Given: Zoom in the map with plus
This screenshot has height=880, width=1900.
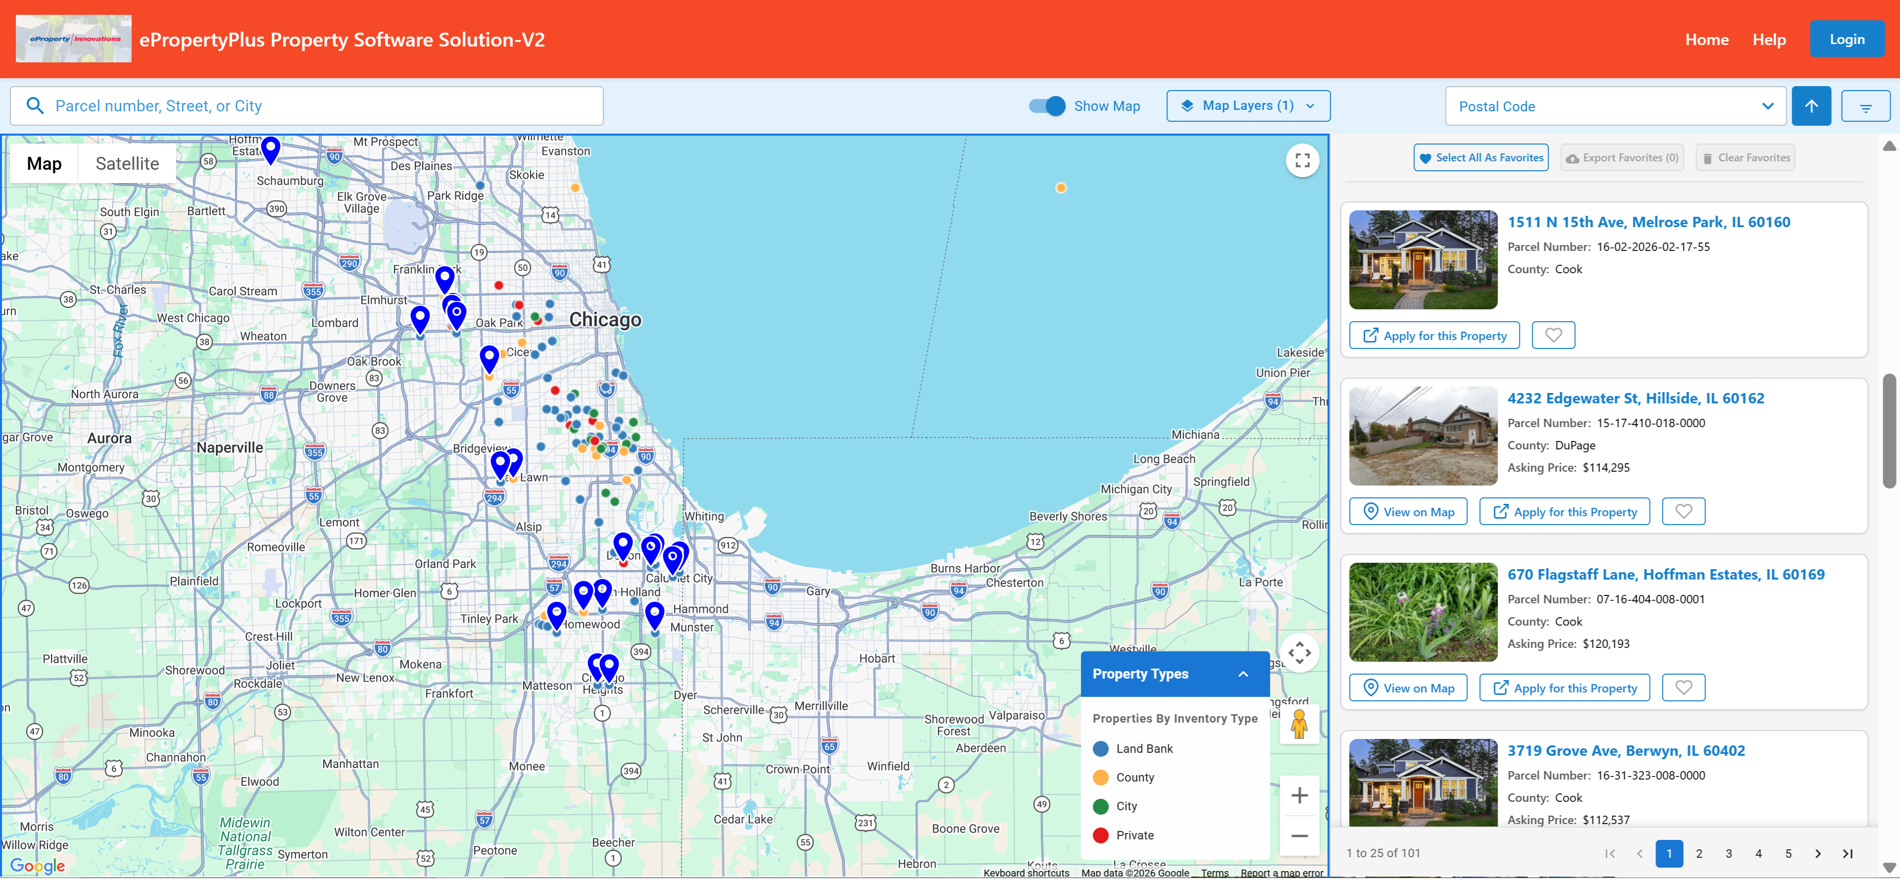Looking at the screenshot, I should [x=1299, y=795].
